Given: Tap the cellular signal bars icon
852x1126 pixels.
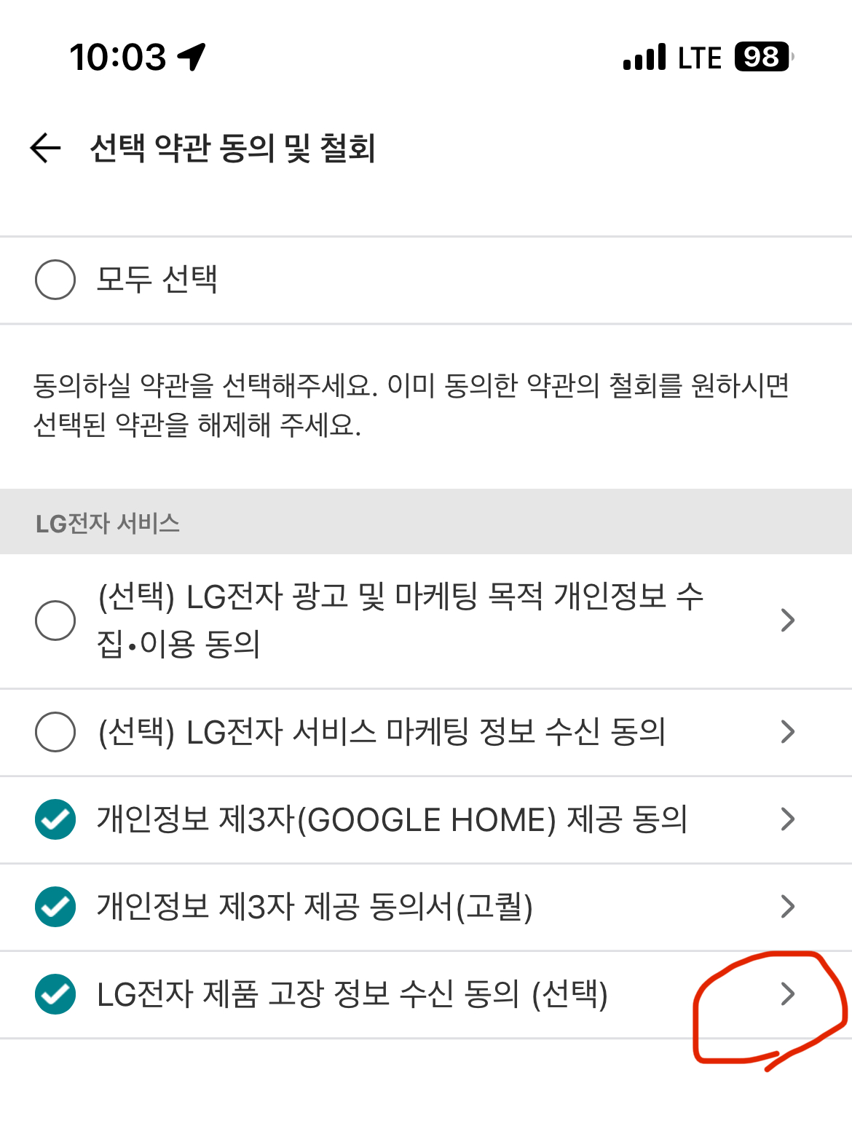Looking at the screenshot, I should click(644, 57).
